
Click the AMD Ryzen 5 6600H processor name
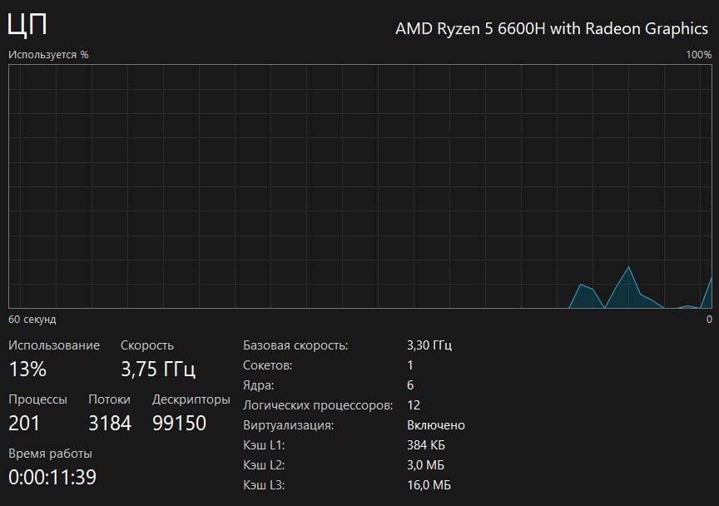[551, 28]
